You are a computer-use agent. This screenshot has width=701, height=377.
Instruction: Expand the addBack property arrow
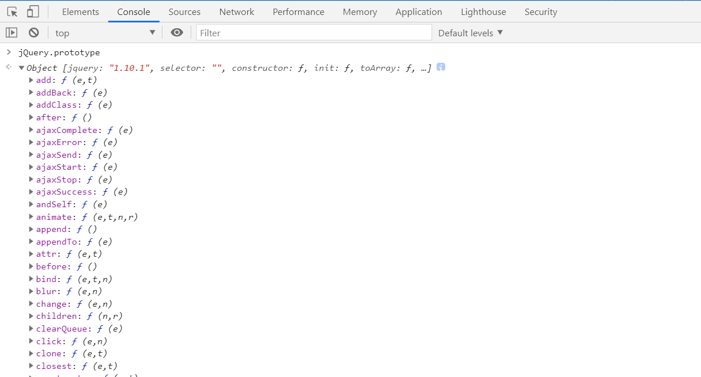pyautogui.click(x=31, y=93)
